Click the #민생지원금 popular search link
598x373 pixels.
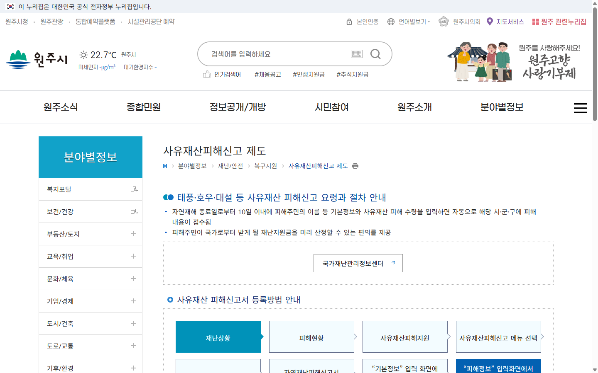point(309,74)
